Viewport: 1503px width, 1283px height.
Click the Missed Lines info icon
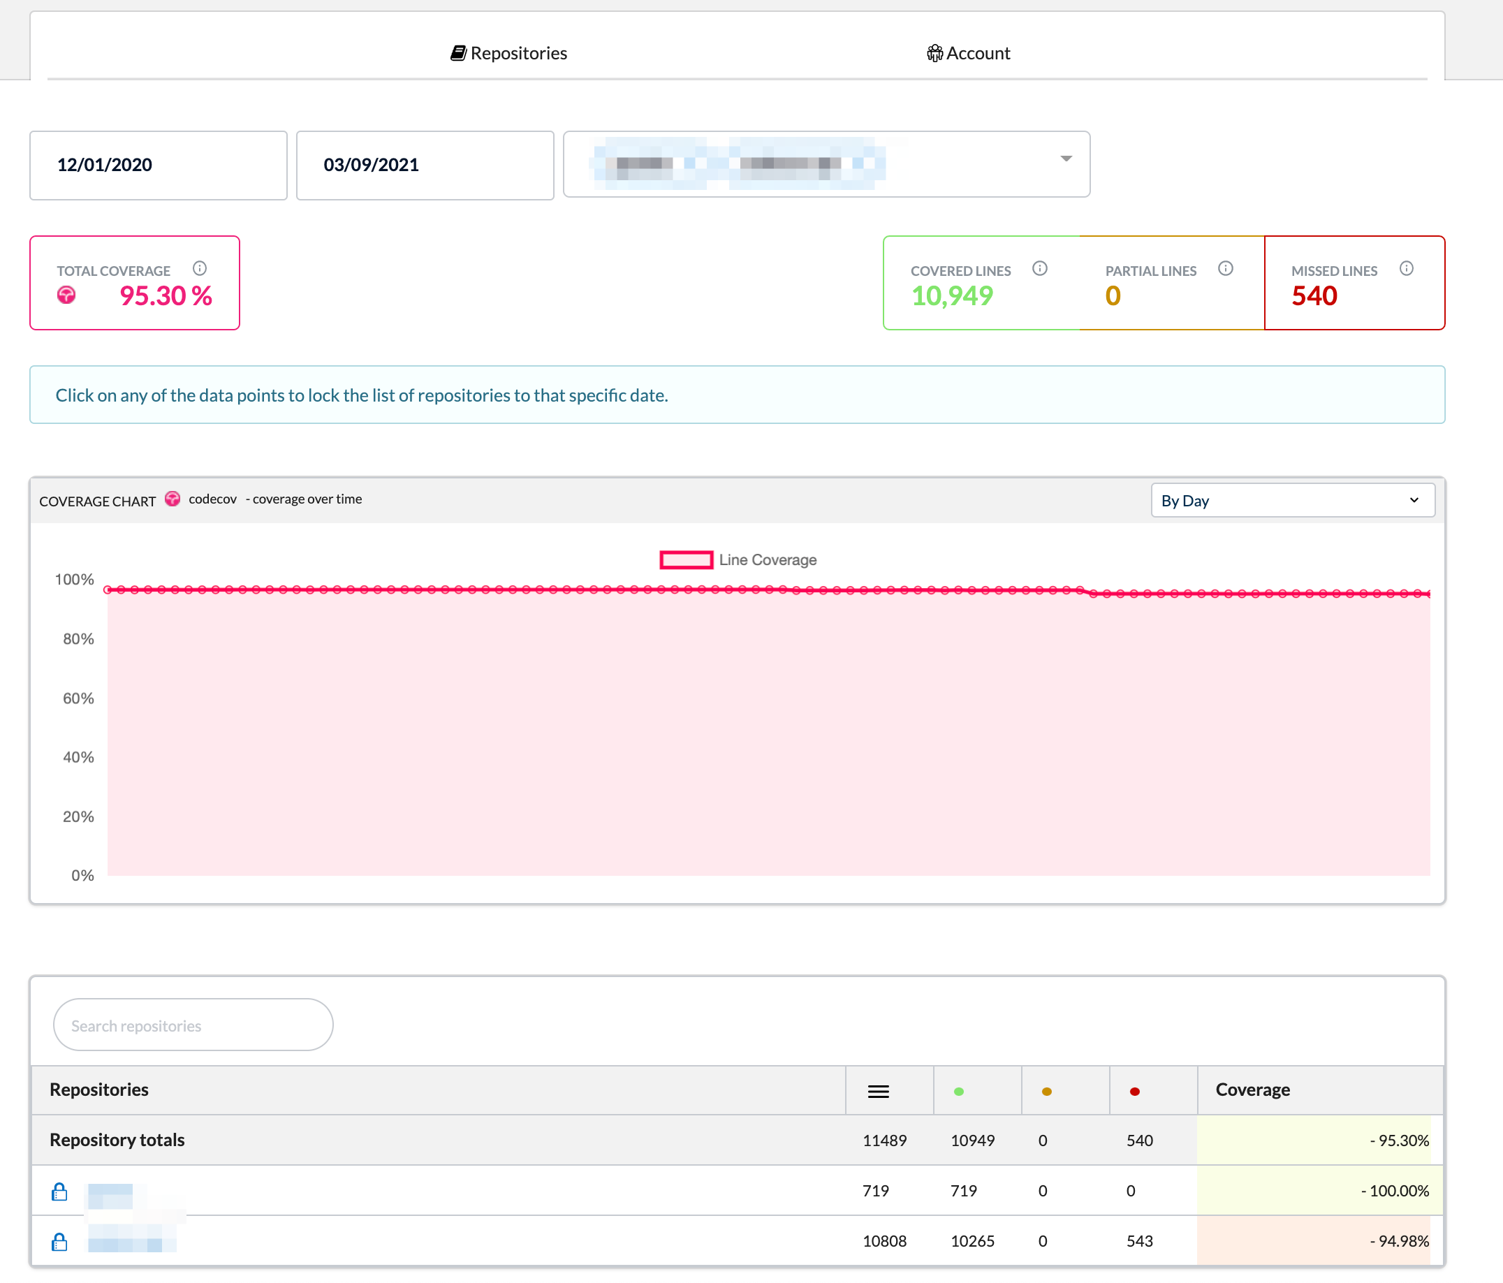click(x=1406, y=268)
